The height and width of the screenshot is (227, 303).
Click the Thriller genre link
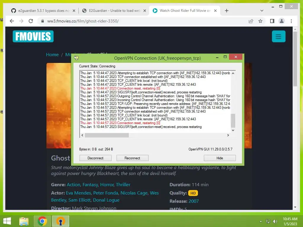123,184
